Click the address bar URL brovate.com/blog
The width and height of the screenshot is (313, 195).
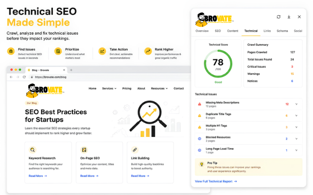(51, 77)
